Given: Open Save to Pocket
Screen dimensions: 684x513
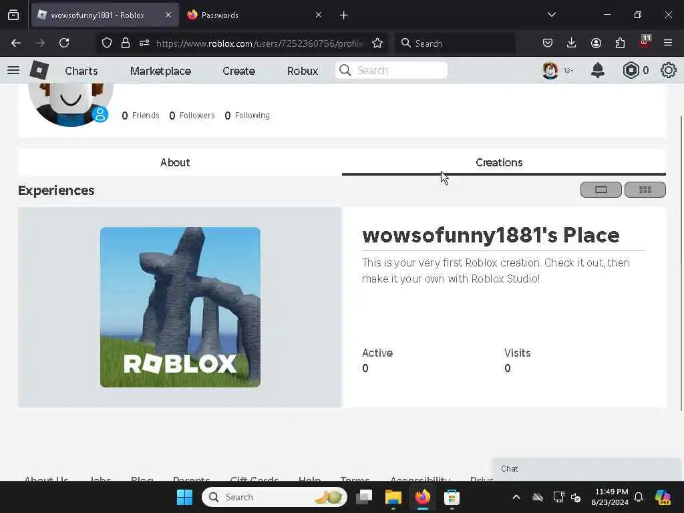Looking at the screenshot, I should (548, 43).
